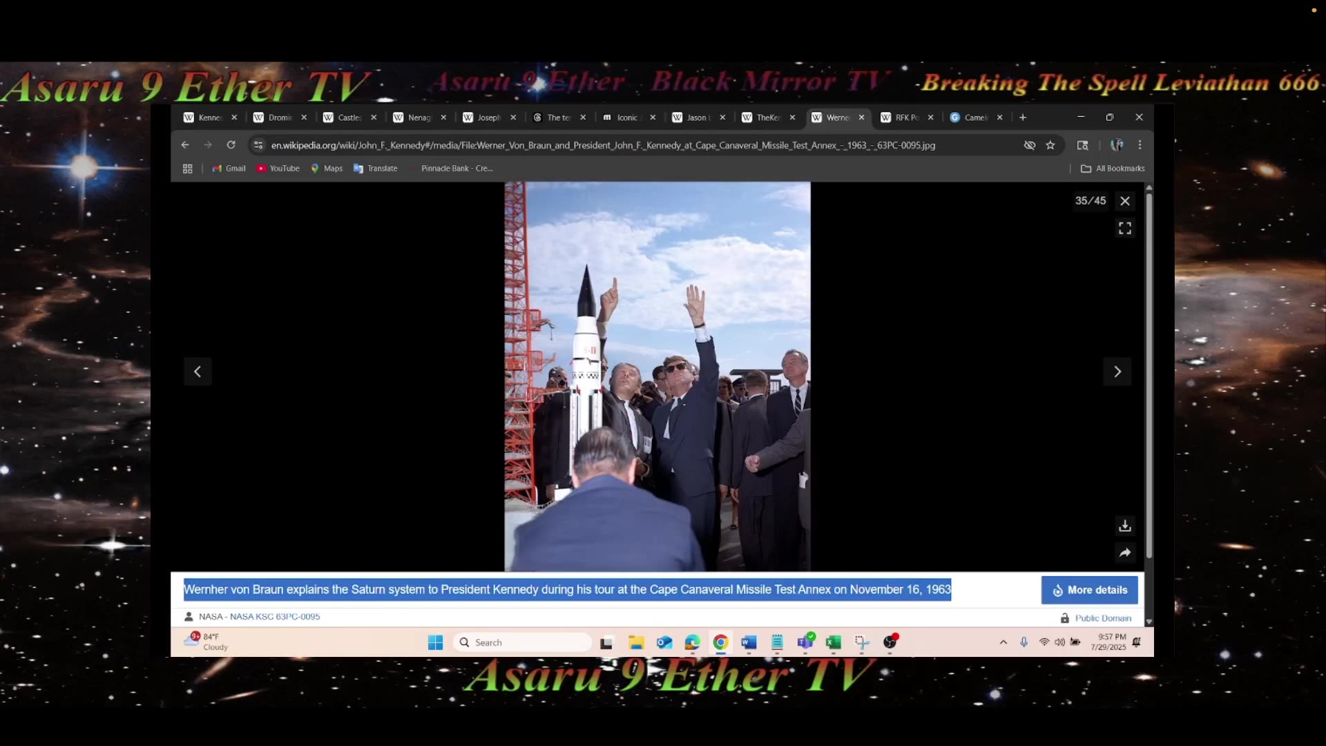1326x746 pixels.
Task: Bookmark this page with star icon
Action: pos(1050,145)
